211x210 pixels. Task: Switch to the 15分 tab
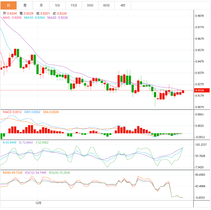coord(74,5)
